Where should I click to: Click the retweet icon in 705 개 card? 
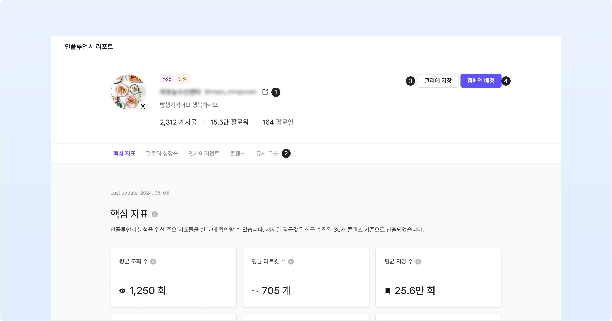click(x=255, y=291)
